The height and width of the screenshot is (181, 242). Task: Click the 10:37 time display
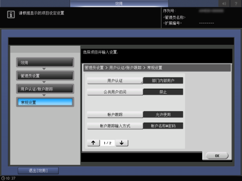point(11,178)
